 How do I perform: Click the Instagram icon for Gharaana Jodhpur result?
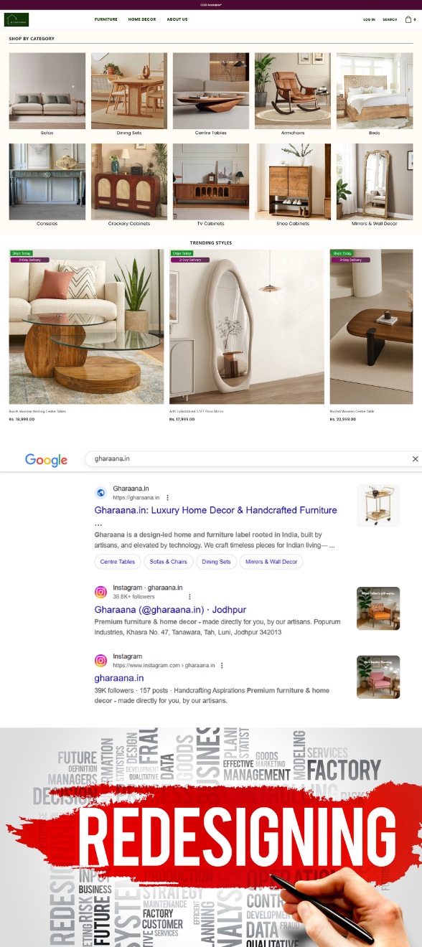101,592
